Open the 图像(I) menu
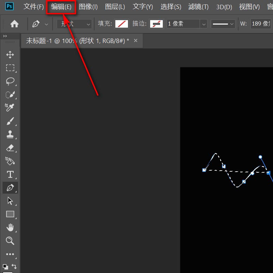Image resolution: width=273 pixels, height=273 pixels. click(x=88, y=7)
